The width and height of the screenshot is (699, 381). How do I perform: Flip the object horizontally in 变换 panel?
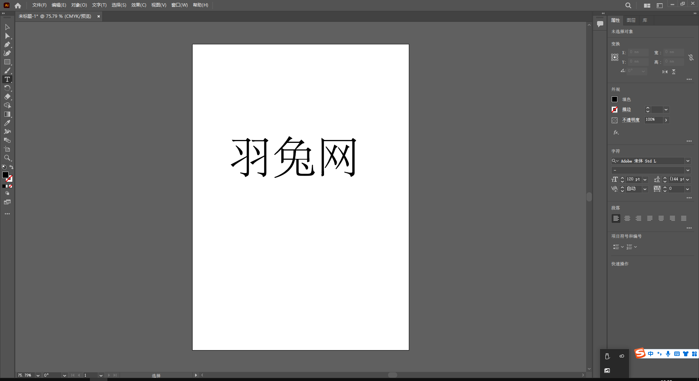[x=665, y=72]
